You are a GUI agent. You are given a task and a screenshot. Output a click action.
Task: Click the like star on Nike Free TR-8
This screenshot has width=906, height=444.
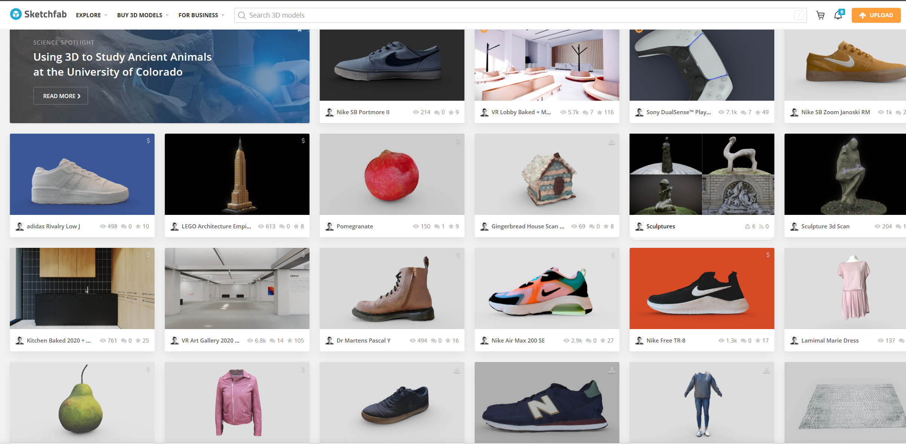757,341
